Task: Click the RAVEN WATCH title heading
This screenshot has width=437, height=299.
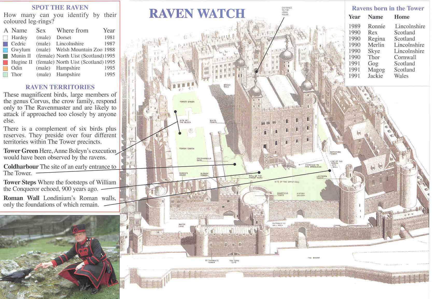Action: (197, 13)
